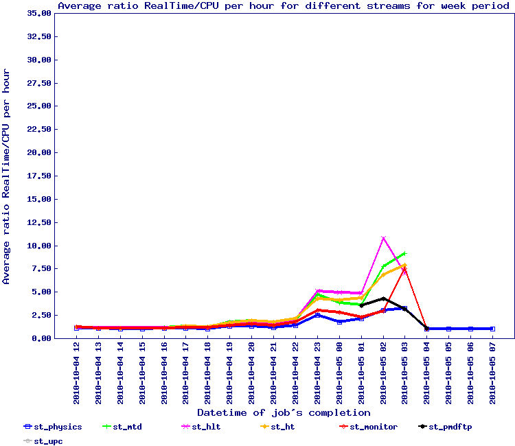
Task: Click the st_monitor legend marker
Action: click(x=343, y=427)
